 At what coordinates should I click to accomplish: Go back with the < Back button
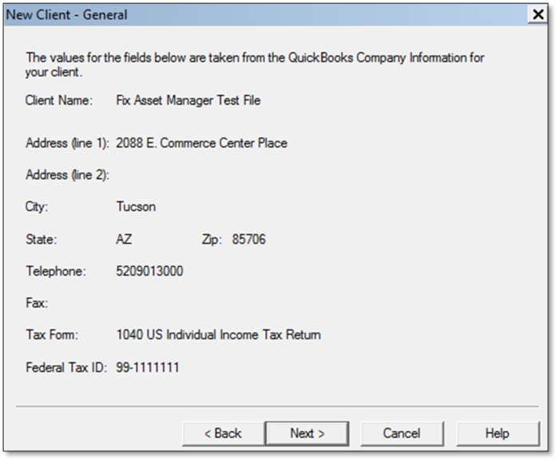click(223, 433)
